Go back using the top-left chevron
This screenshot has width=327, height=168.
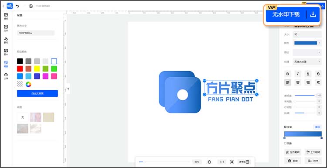tap(3, 6)
